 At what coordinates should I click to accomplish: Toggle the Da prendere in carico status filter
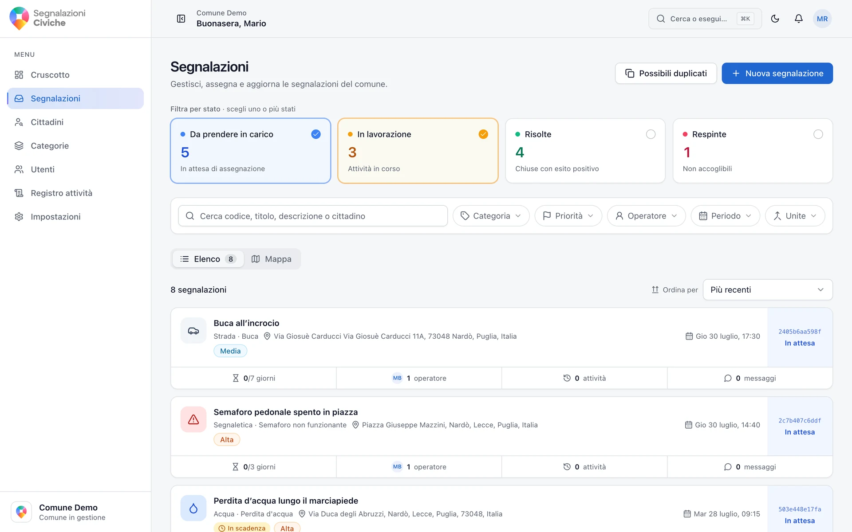click(x=251, y=151)
